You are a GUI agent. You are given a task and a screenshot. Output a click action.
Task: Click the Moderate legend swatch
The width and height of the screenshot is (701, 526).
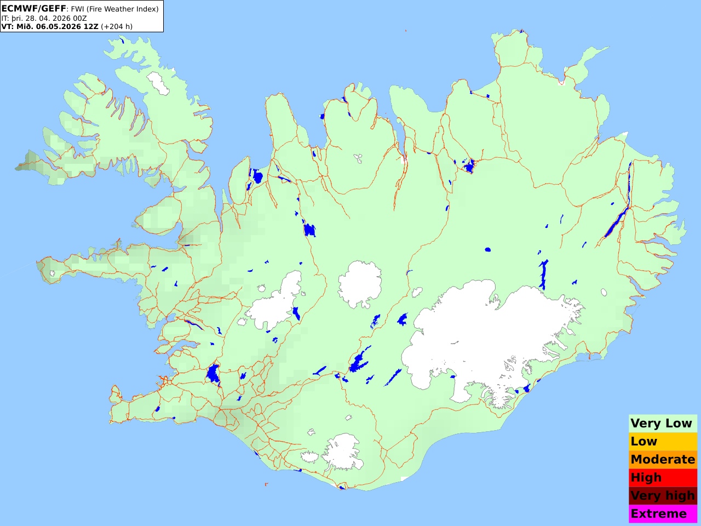coord(663,459)
